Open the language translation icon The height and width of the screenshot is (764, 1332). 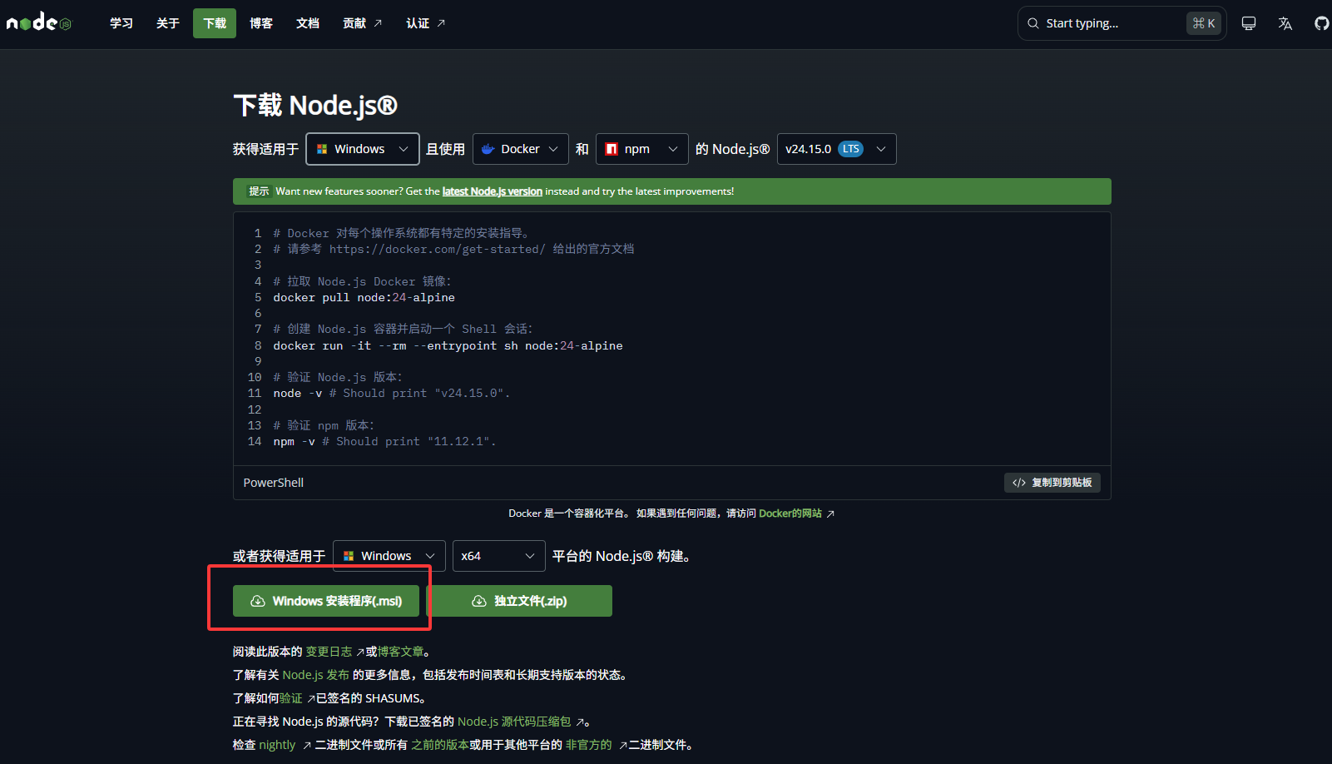1285,23
